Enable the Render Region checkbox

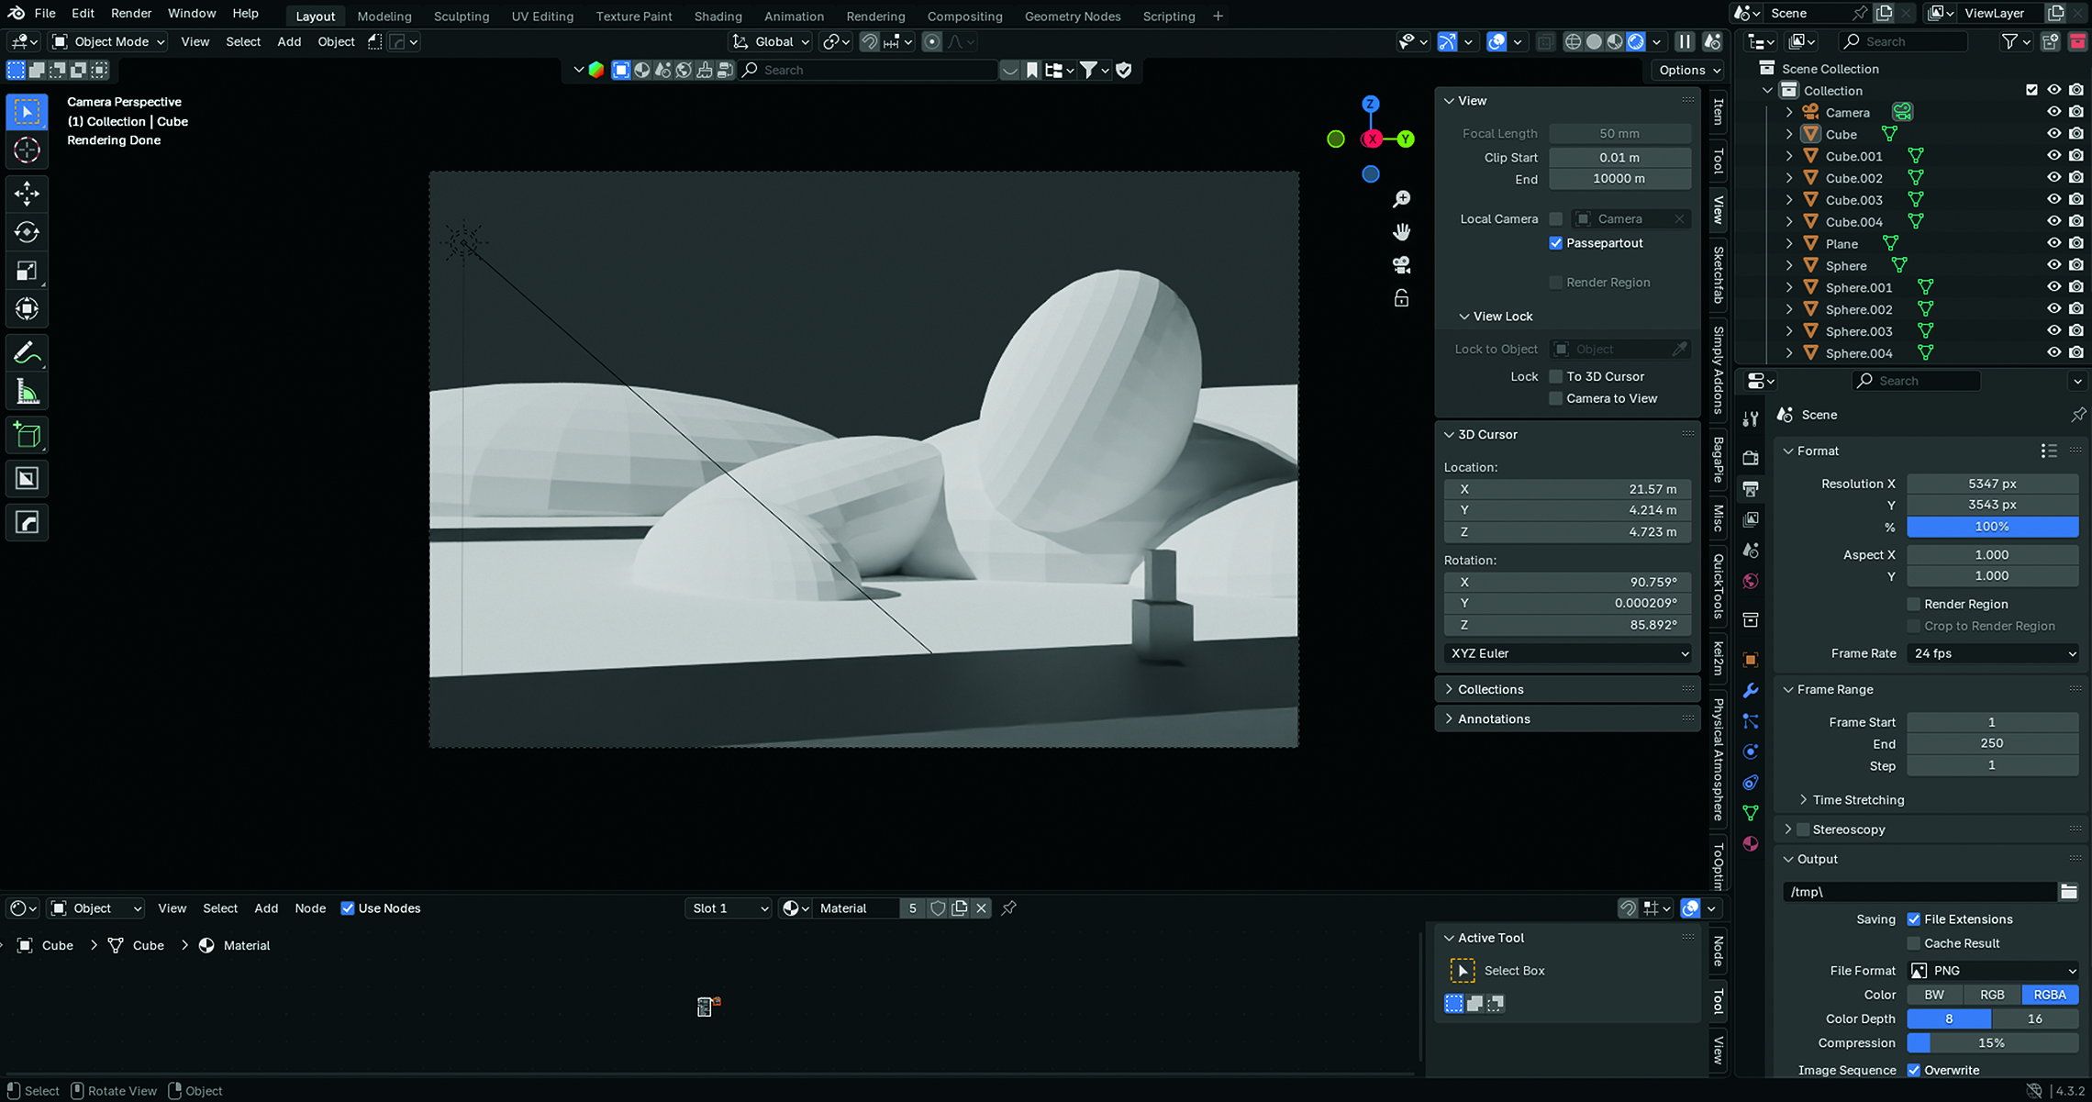coord(1914,604)
